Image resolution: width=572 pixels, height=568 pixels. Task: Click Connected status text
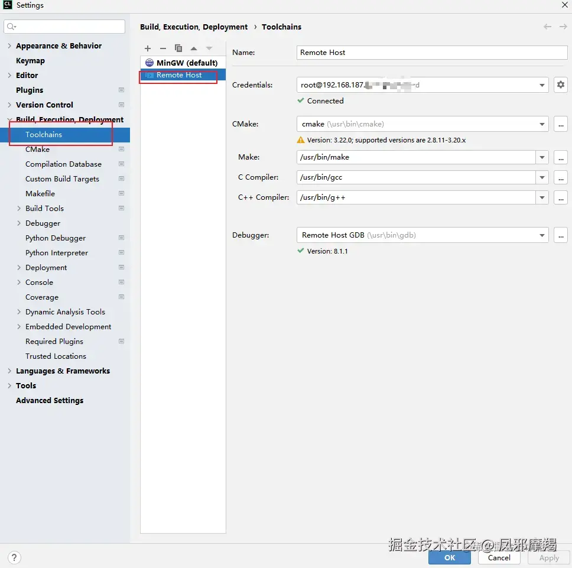pos(325,101)
